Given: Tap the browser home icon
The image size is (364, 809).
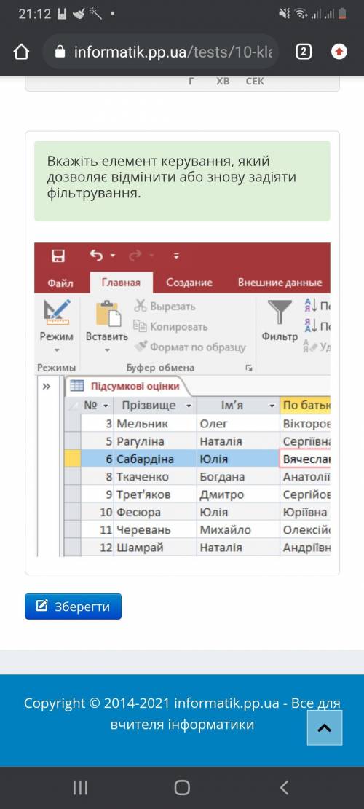Looking at the screenshot, I should pos(21,52).
